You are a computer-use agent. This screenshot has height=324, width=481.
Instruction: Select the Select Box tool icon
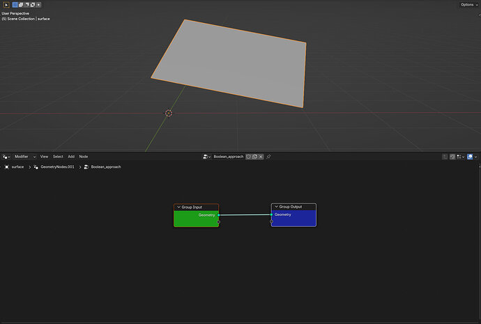(6, 5)
